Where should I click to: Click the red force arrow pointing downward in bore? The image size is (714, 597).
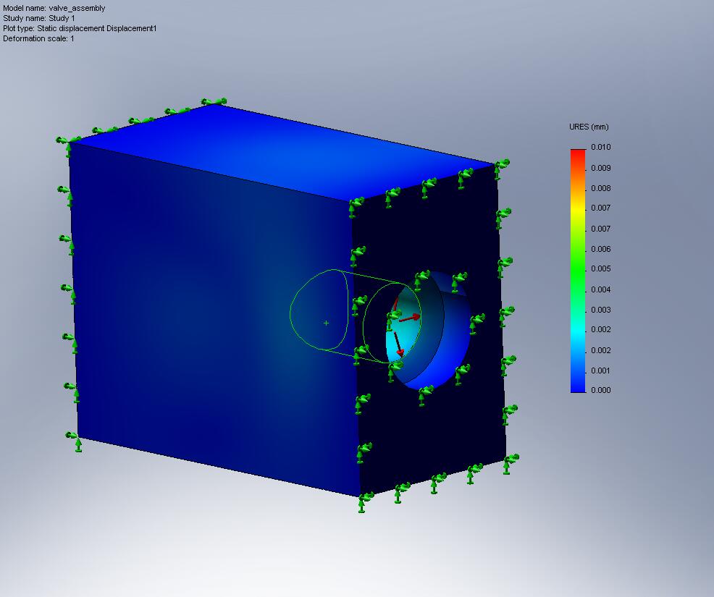[398, 343]
